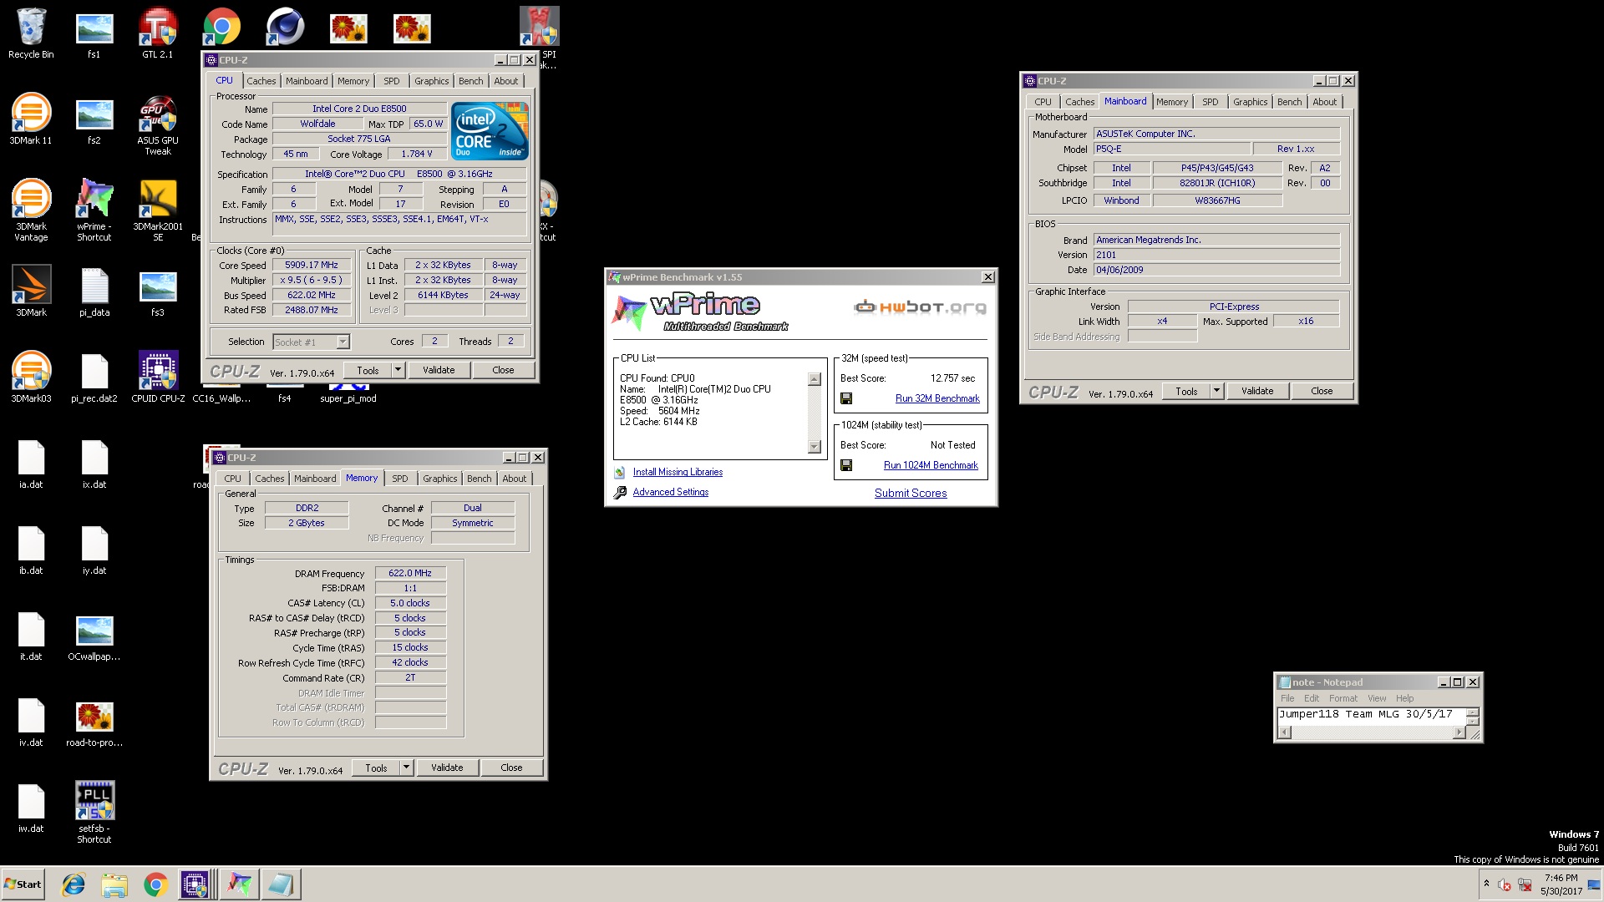Open About tab in Mainboard CPU-Z window
This screenshot has height=902, width=1604.
(1324, 102)
